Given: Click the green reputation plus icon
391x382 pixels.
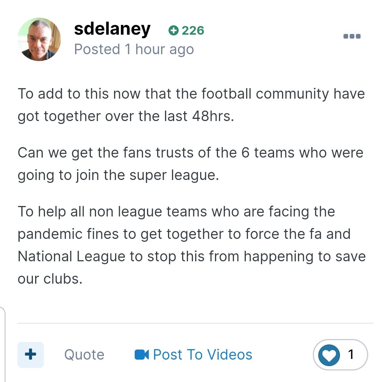Looking at the screenshot, I should [173, 31].
